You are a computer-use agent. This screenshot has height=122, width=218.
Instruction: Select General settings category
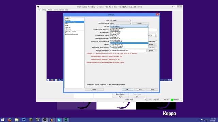coord(75,18)
